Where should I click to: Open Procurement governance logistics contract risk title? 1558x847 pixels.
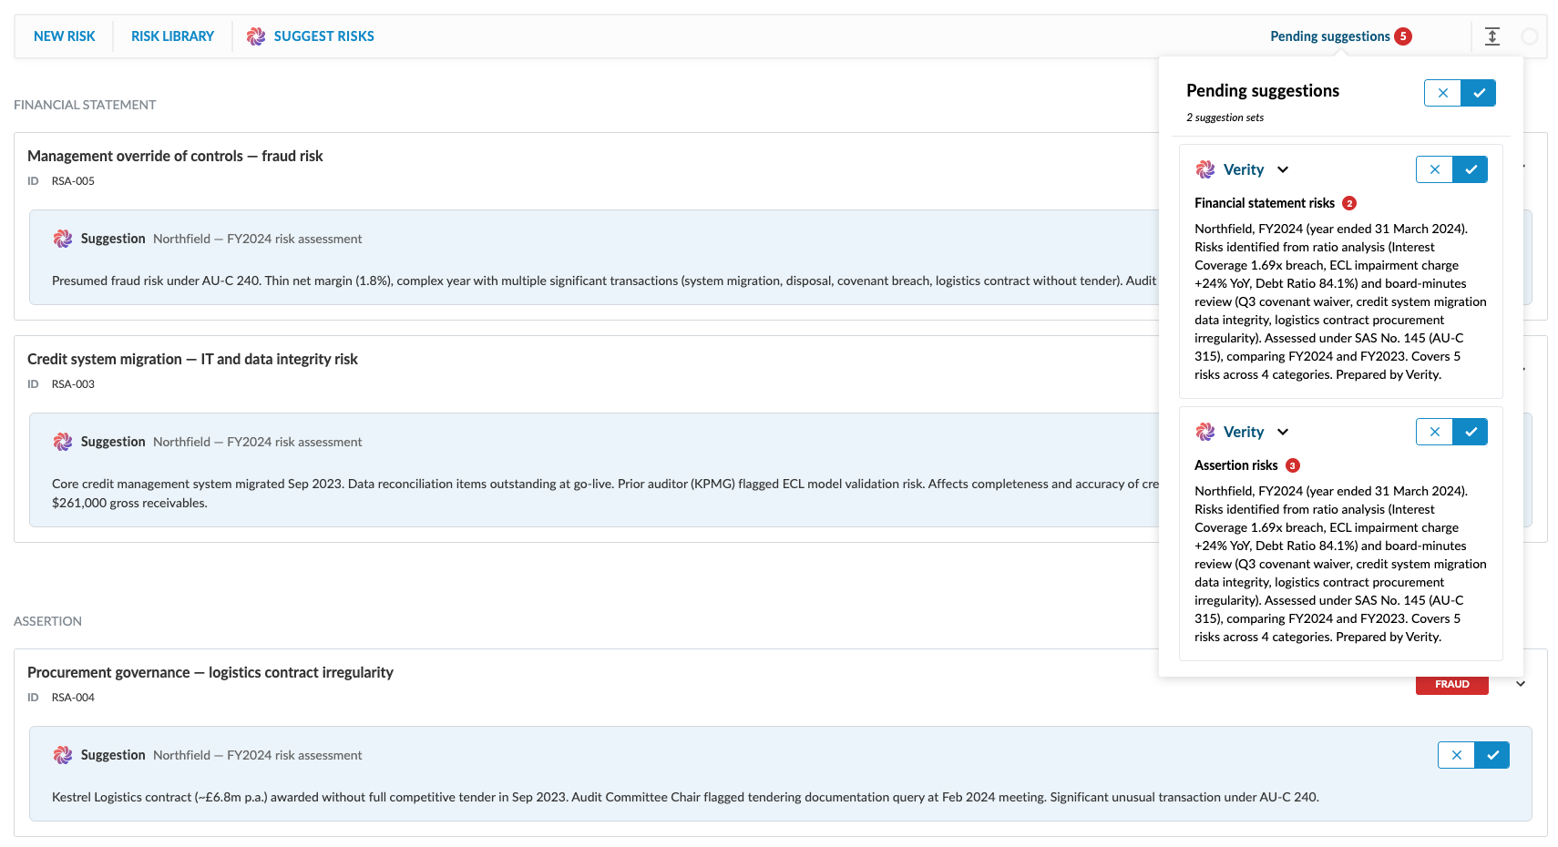(210, 672)
